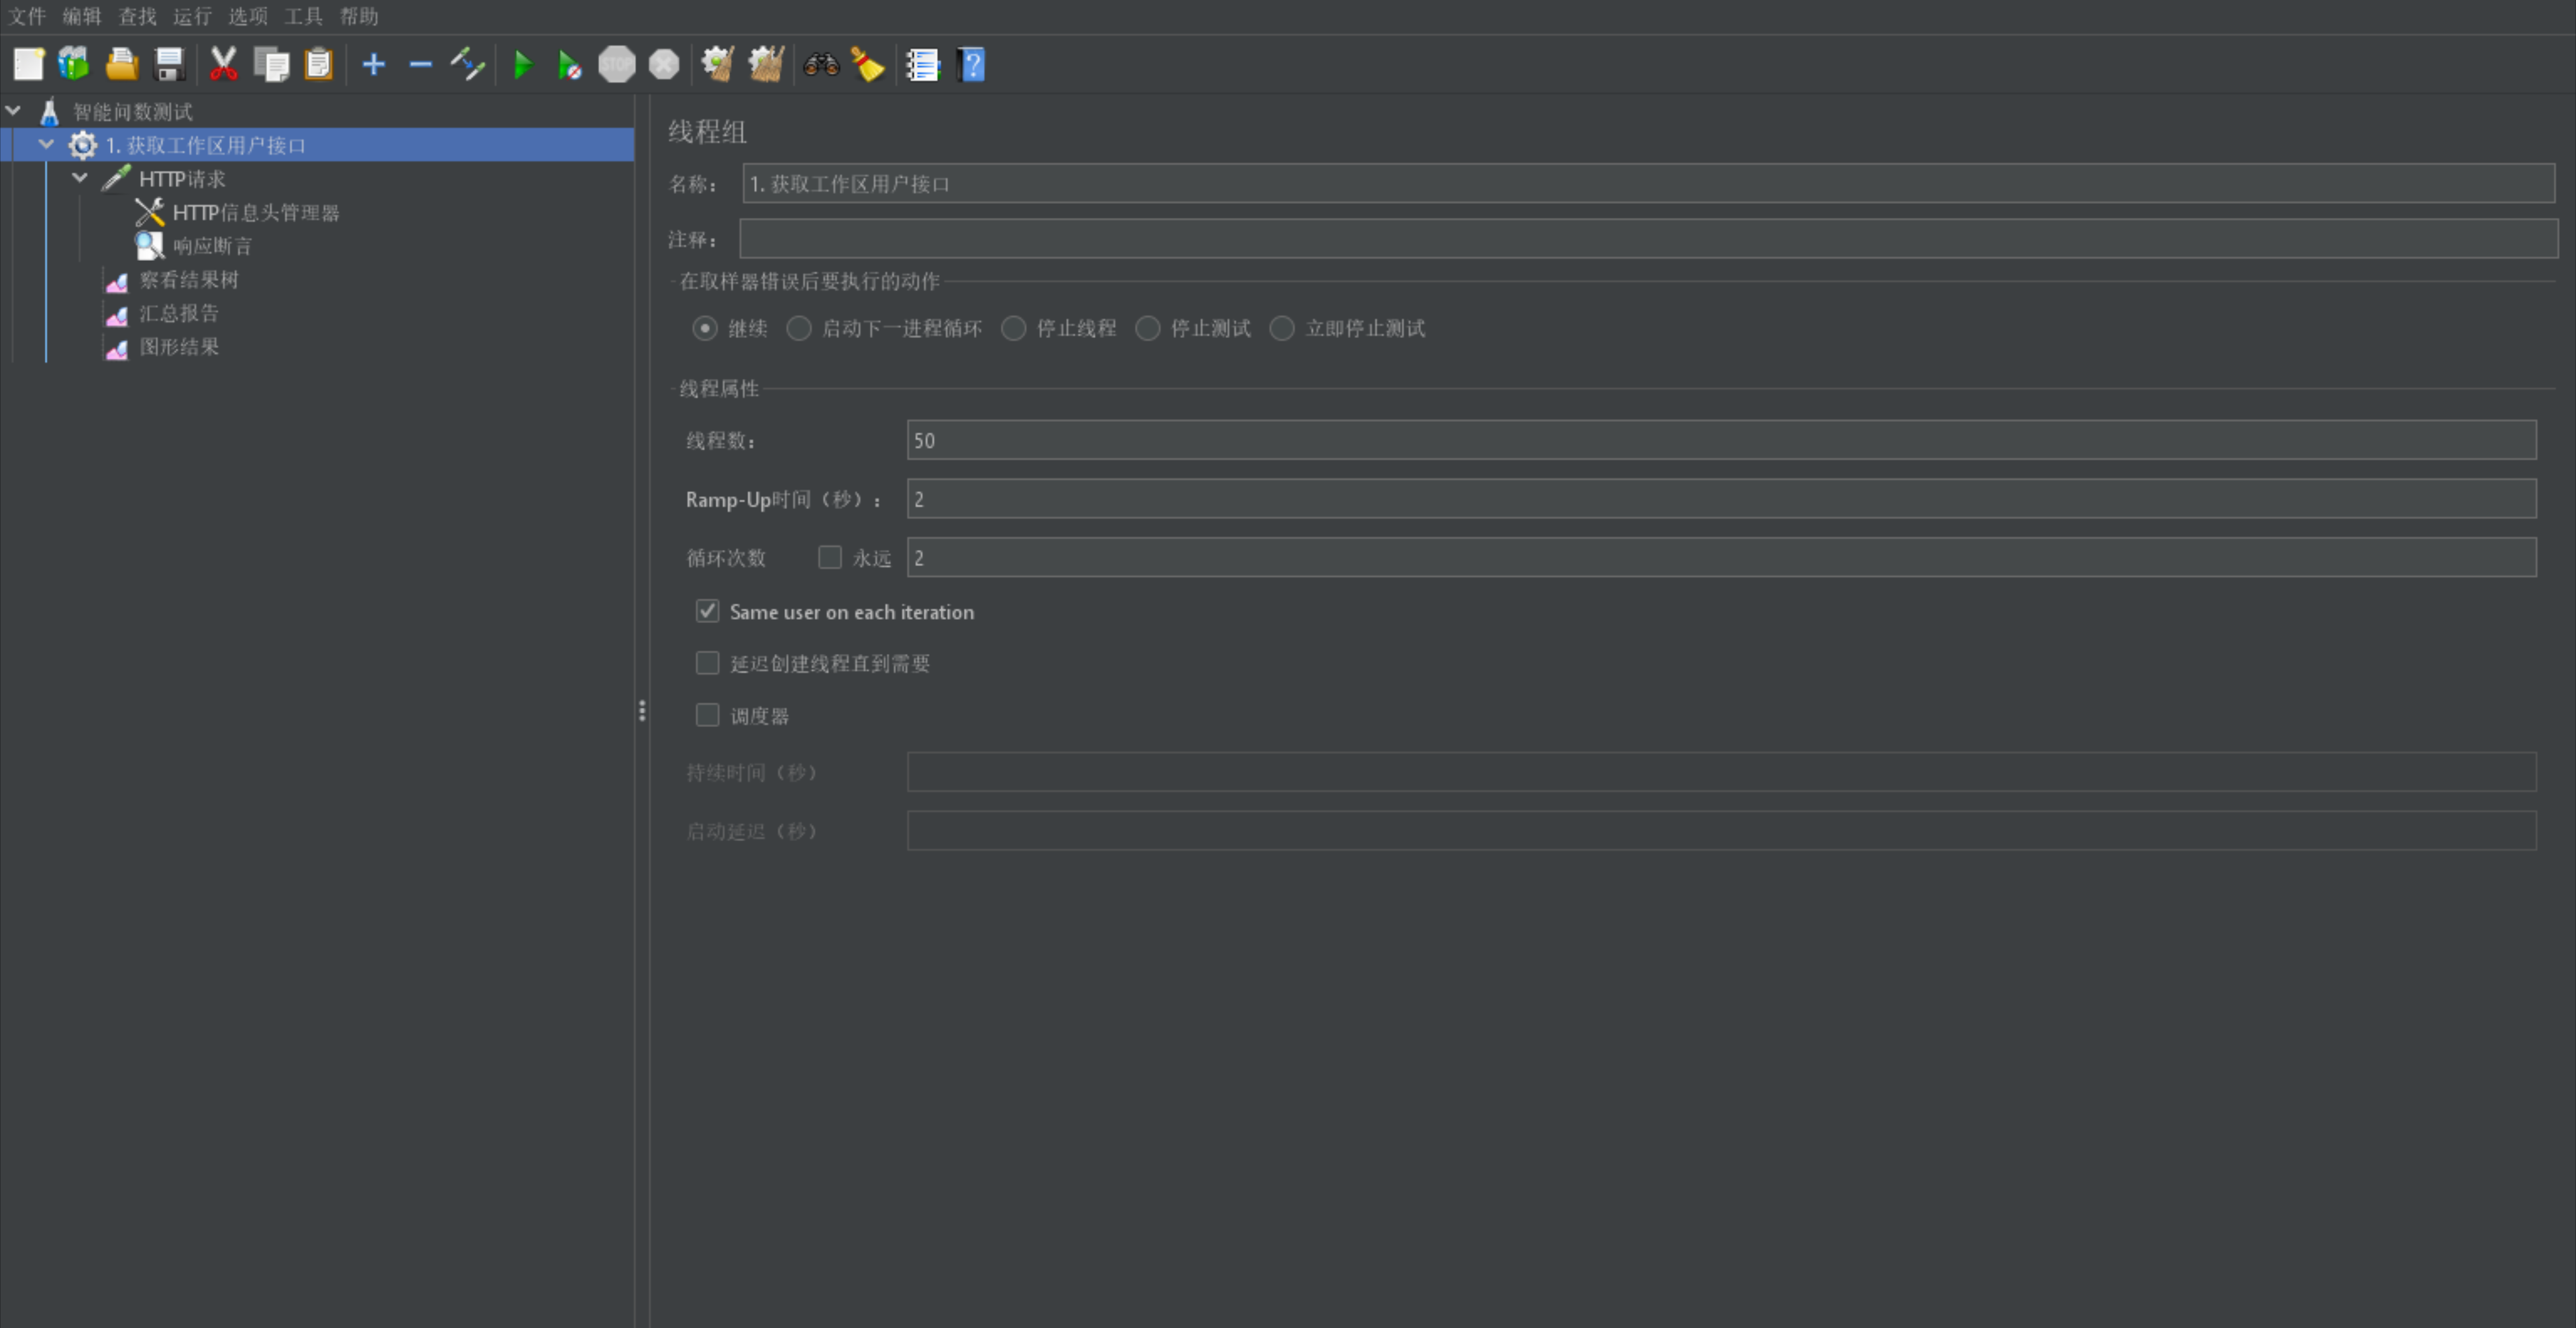Click the panel splitter dots handle
Image resolution: width=2576 pixels, height=1328 pixels.
coord(642,711)
